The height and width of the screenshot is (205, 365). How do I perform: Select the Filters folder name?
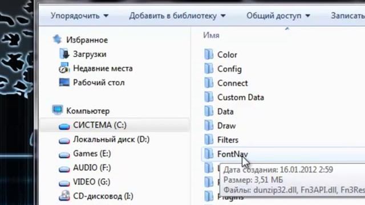coord(228,140)
